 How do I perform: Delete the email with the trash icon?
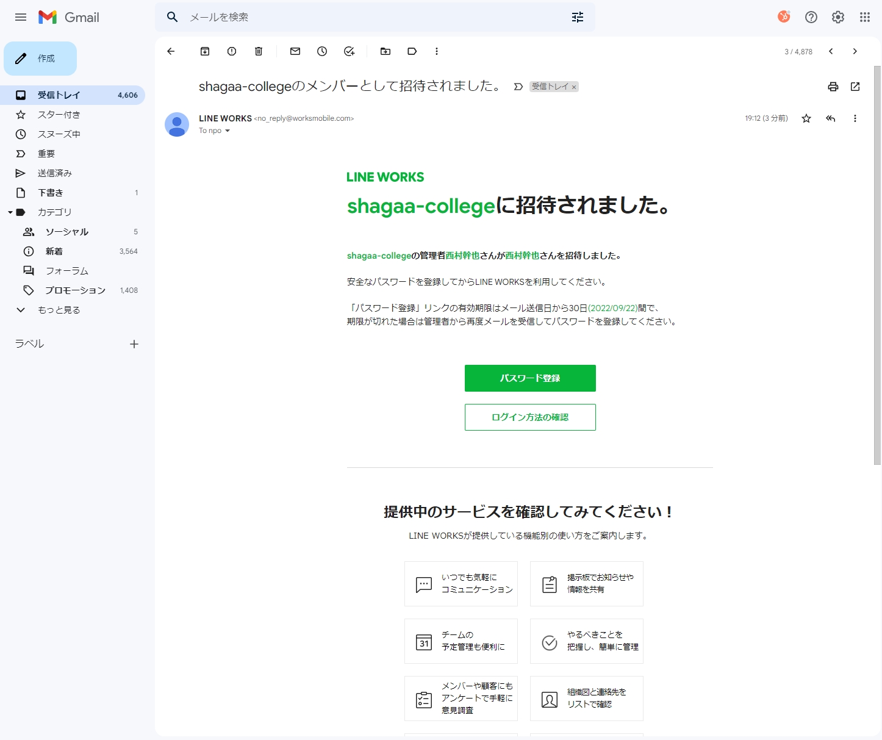click(x=259, y=51)
